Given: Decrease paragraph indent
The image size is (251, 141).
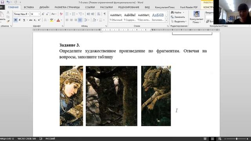Looking at the screenshot, I should tap(88, 14).
